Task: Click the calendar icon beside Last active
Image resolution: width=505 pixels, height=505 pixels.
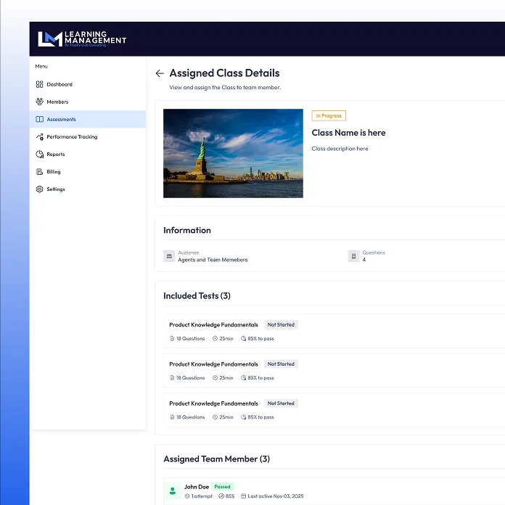Action: (244, 496)
